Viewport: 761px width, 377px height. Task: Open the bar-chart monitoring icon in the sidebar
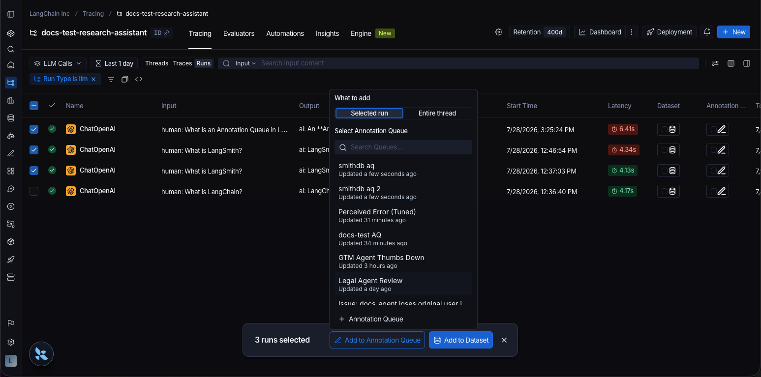point(11,100)
